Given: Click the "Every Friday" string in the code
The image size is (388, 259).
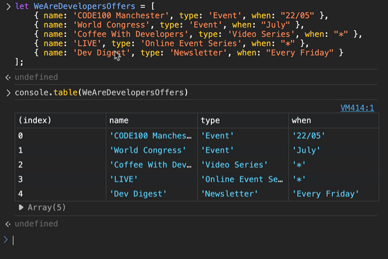Looking at the screenshot, I should (300, 52).
